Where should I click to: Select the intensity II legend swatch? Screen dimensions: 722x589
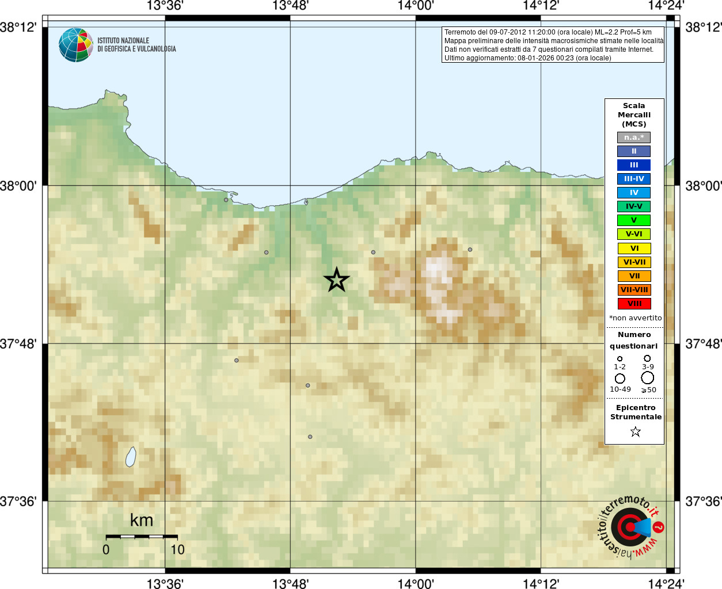(x=634, y=151)
